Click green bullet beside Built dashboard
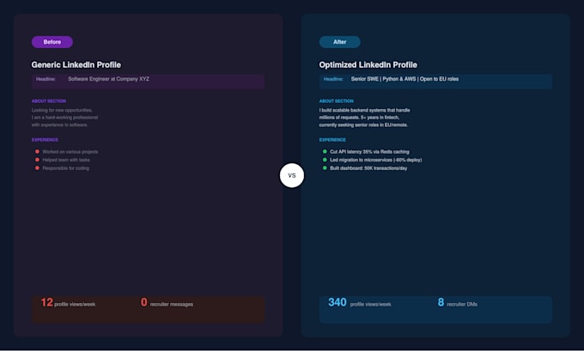The image size is (584, 351). point(325,168)
